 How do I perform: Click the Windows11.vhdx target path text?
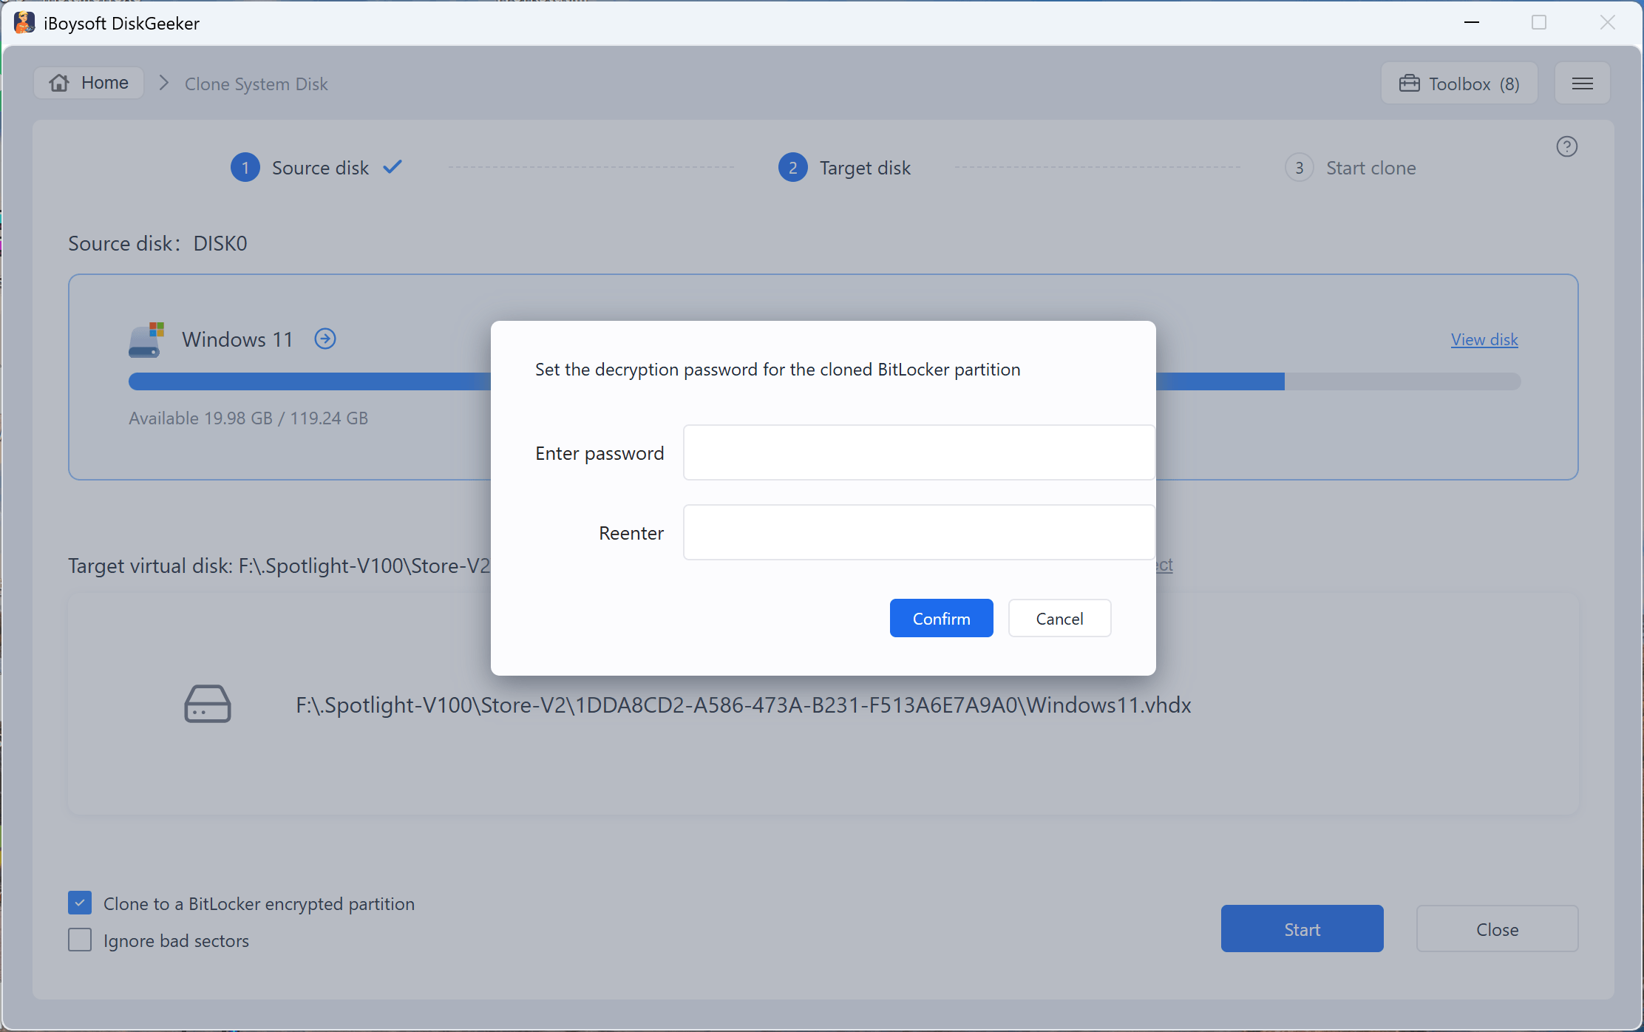click(744, 705)
